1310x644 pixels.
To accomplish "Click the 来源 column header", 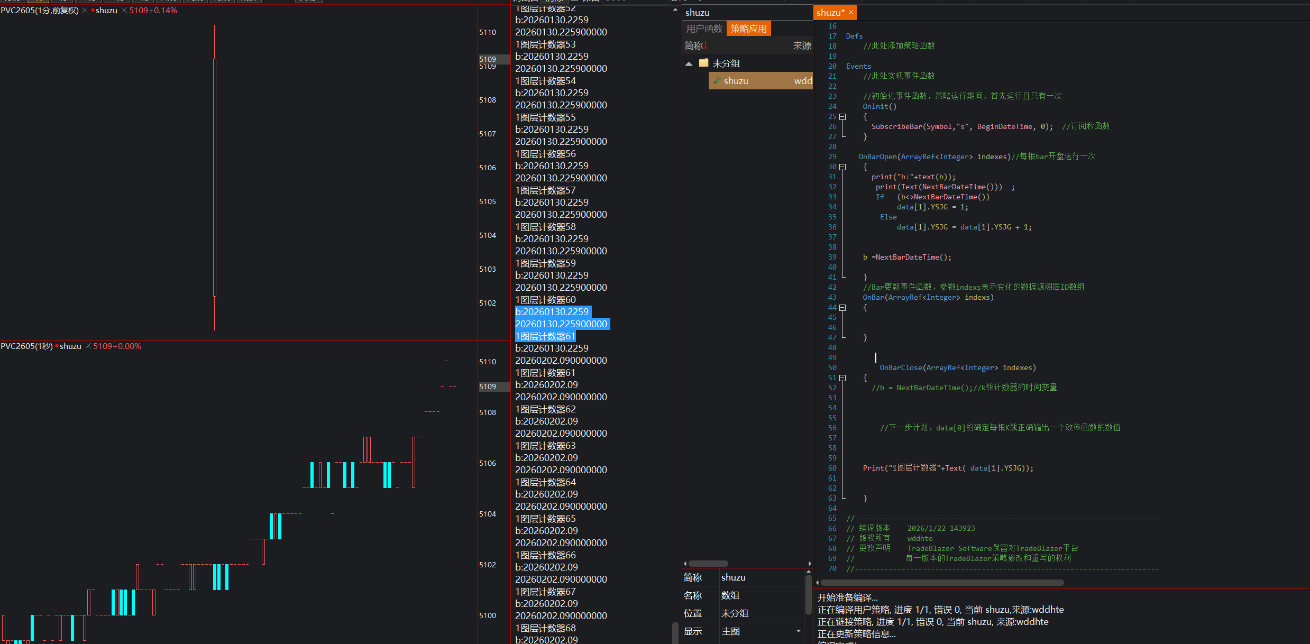I will click(802, 45).
